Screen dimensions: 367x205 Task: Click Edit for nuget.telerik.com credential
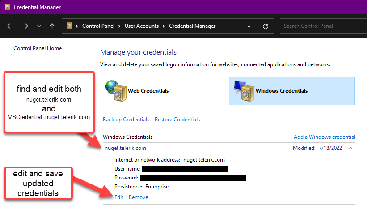pyautogui.click(x=119, y=197)
